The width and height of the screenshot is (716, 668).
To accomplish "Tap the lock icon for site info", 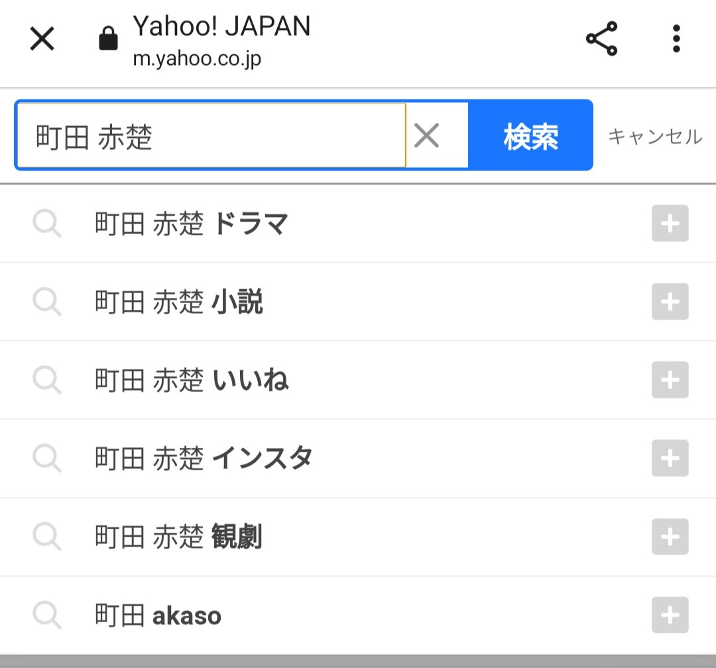I will coord(108,38).
